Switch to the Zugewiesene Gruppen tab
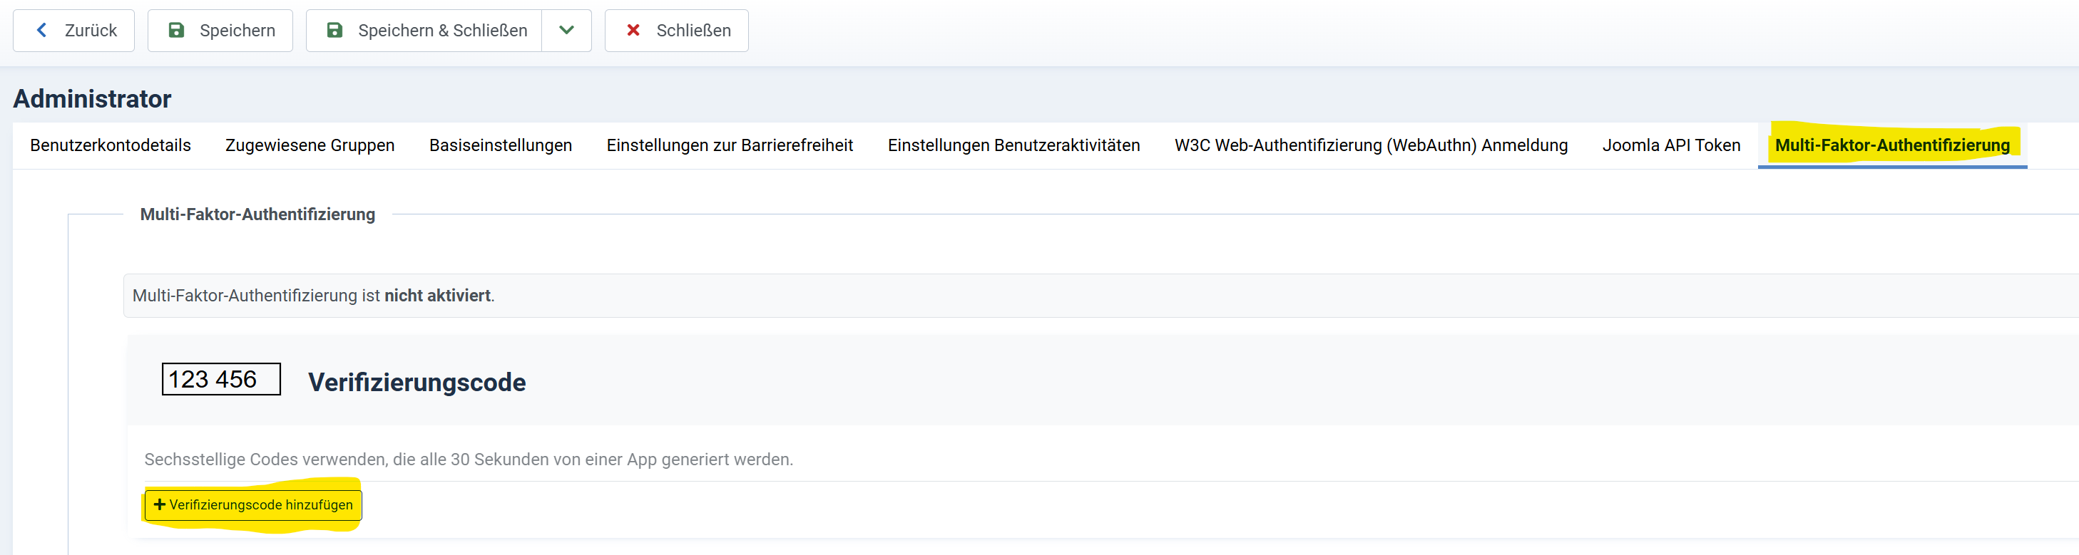Screen dimensions: 2079x555 pyautogui.click(x=310, y=146)
